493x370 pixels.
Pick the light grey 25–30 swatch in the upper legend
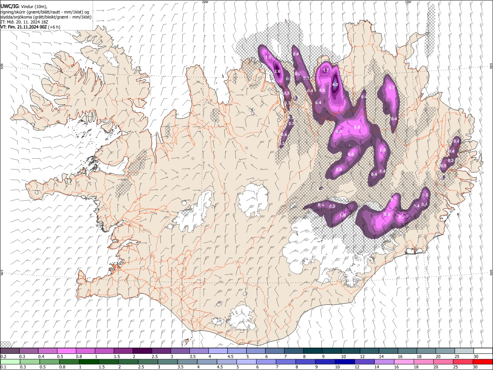pyautogui.click(x=464, y=351)
